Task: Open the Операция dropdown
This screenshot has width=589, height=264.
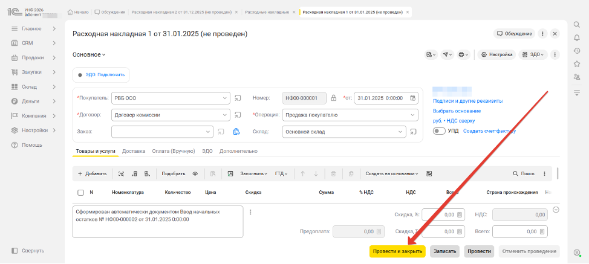Action: [405, 114]
